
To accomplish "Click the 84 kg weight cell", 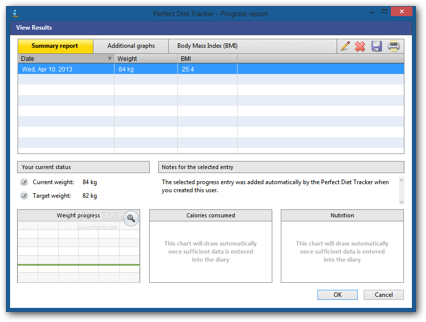I will click(146, 69).
